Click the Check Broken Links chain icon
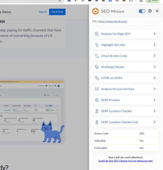 click(97, 56)
